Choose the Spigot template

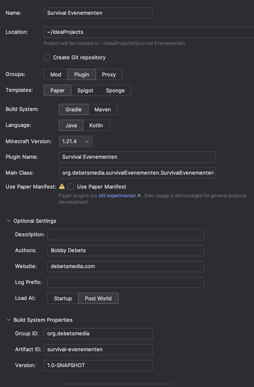point(85,90)
